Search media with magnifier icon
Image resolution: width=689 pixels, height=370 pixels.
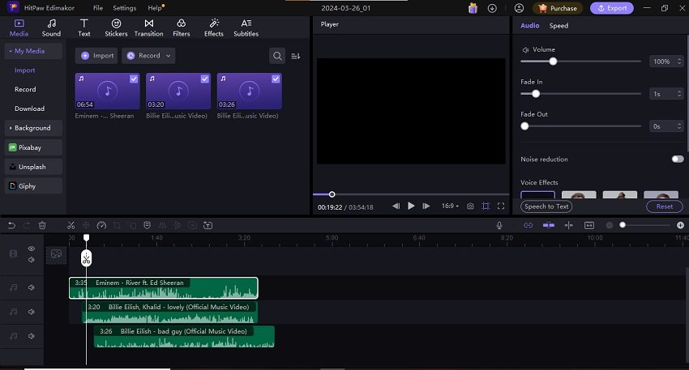tap(277, 56)
